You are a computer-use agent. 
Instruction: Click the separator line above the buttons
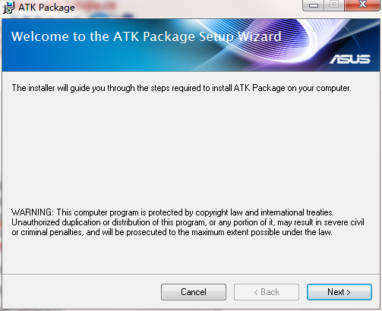[x=191, y=274]
